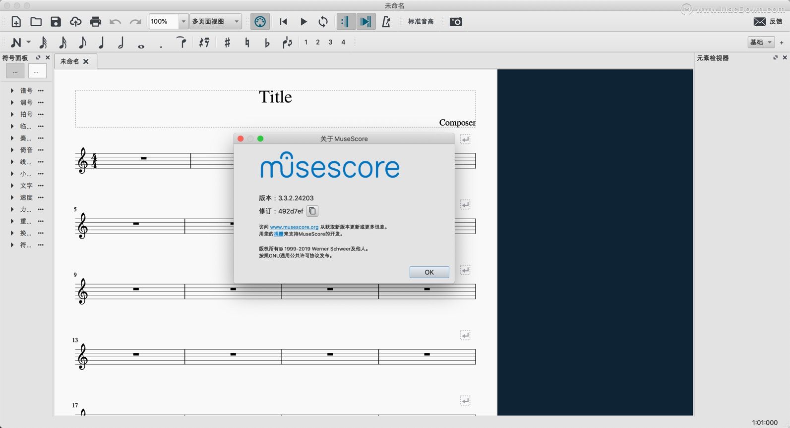Create a new score file
Image resolution: width=790 pixels, height=428 pixels.
(x=16, y=22)
